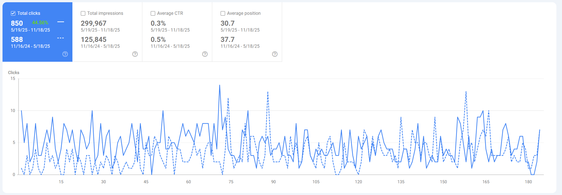Screen dimensions: 562x195
Task: Tick the Average CTR checkbox
Action: point(153,13)
